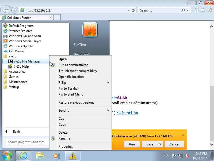Click the XPS Viewer icon
Image resolution: width=214 pixels, height=161 pixels.
click(x=5, y=51)
